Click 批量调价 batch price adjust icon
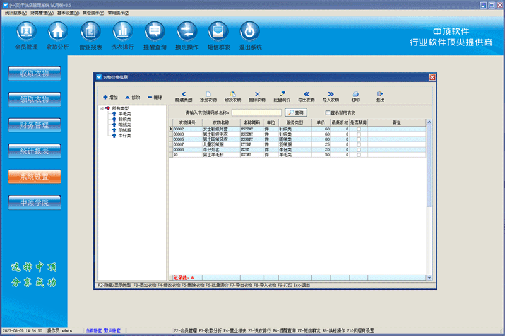The height and width of the screenshot is (336, 505). click(282, 94)
